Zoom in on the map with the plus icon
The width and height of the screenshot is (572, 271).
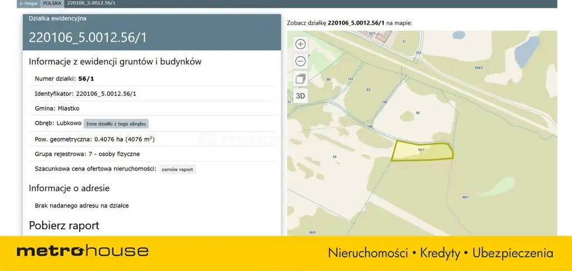(x=301, y=44)
